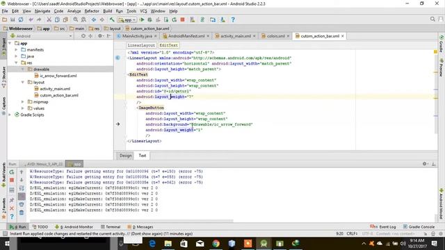Switch to the Design view tab
The width and height of the screenshot is (445, 250).
click(125, 156)
